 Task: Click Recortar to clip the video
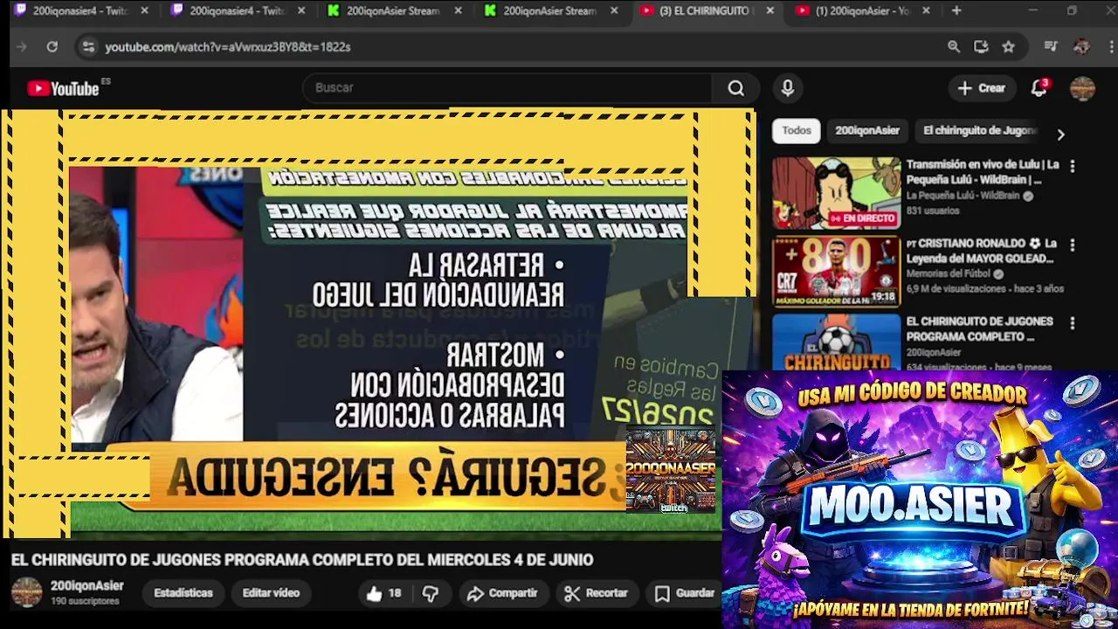[x=597, y=593]
